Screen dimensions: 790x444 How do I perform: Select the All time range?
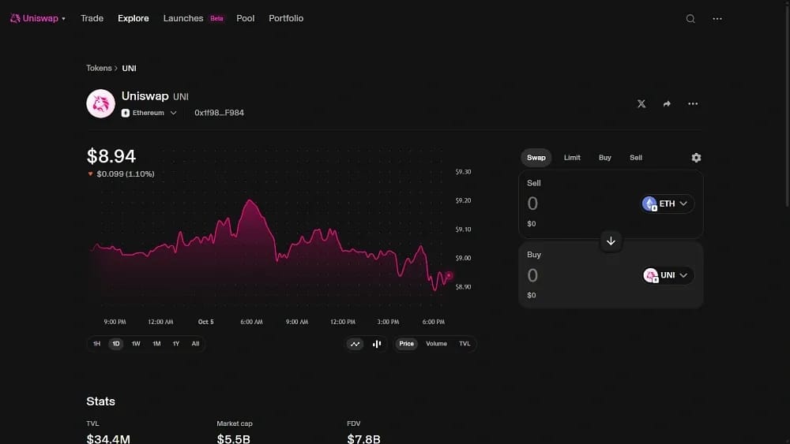pos(195,344)
